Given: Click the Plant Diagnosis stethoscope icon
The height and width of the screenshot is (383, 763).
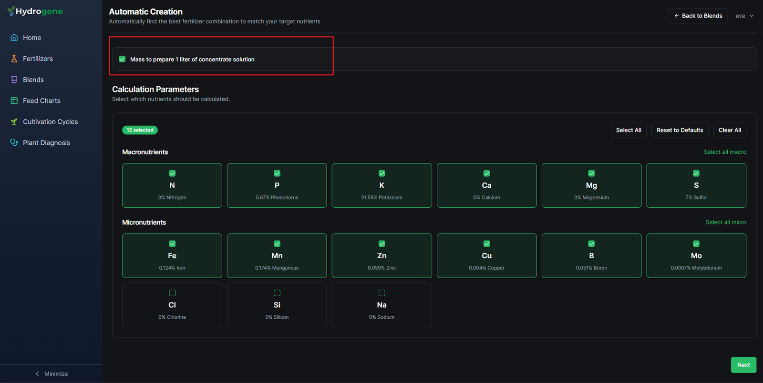Looking at the screenshot, I should point(14,142).
